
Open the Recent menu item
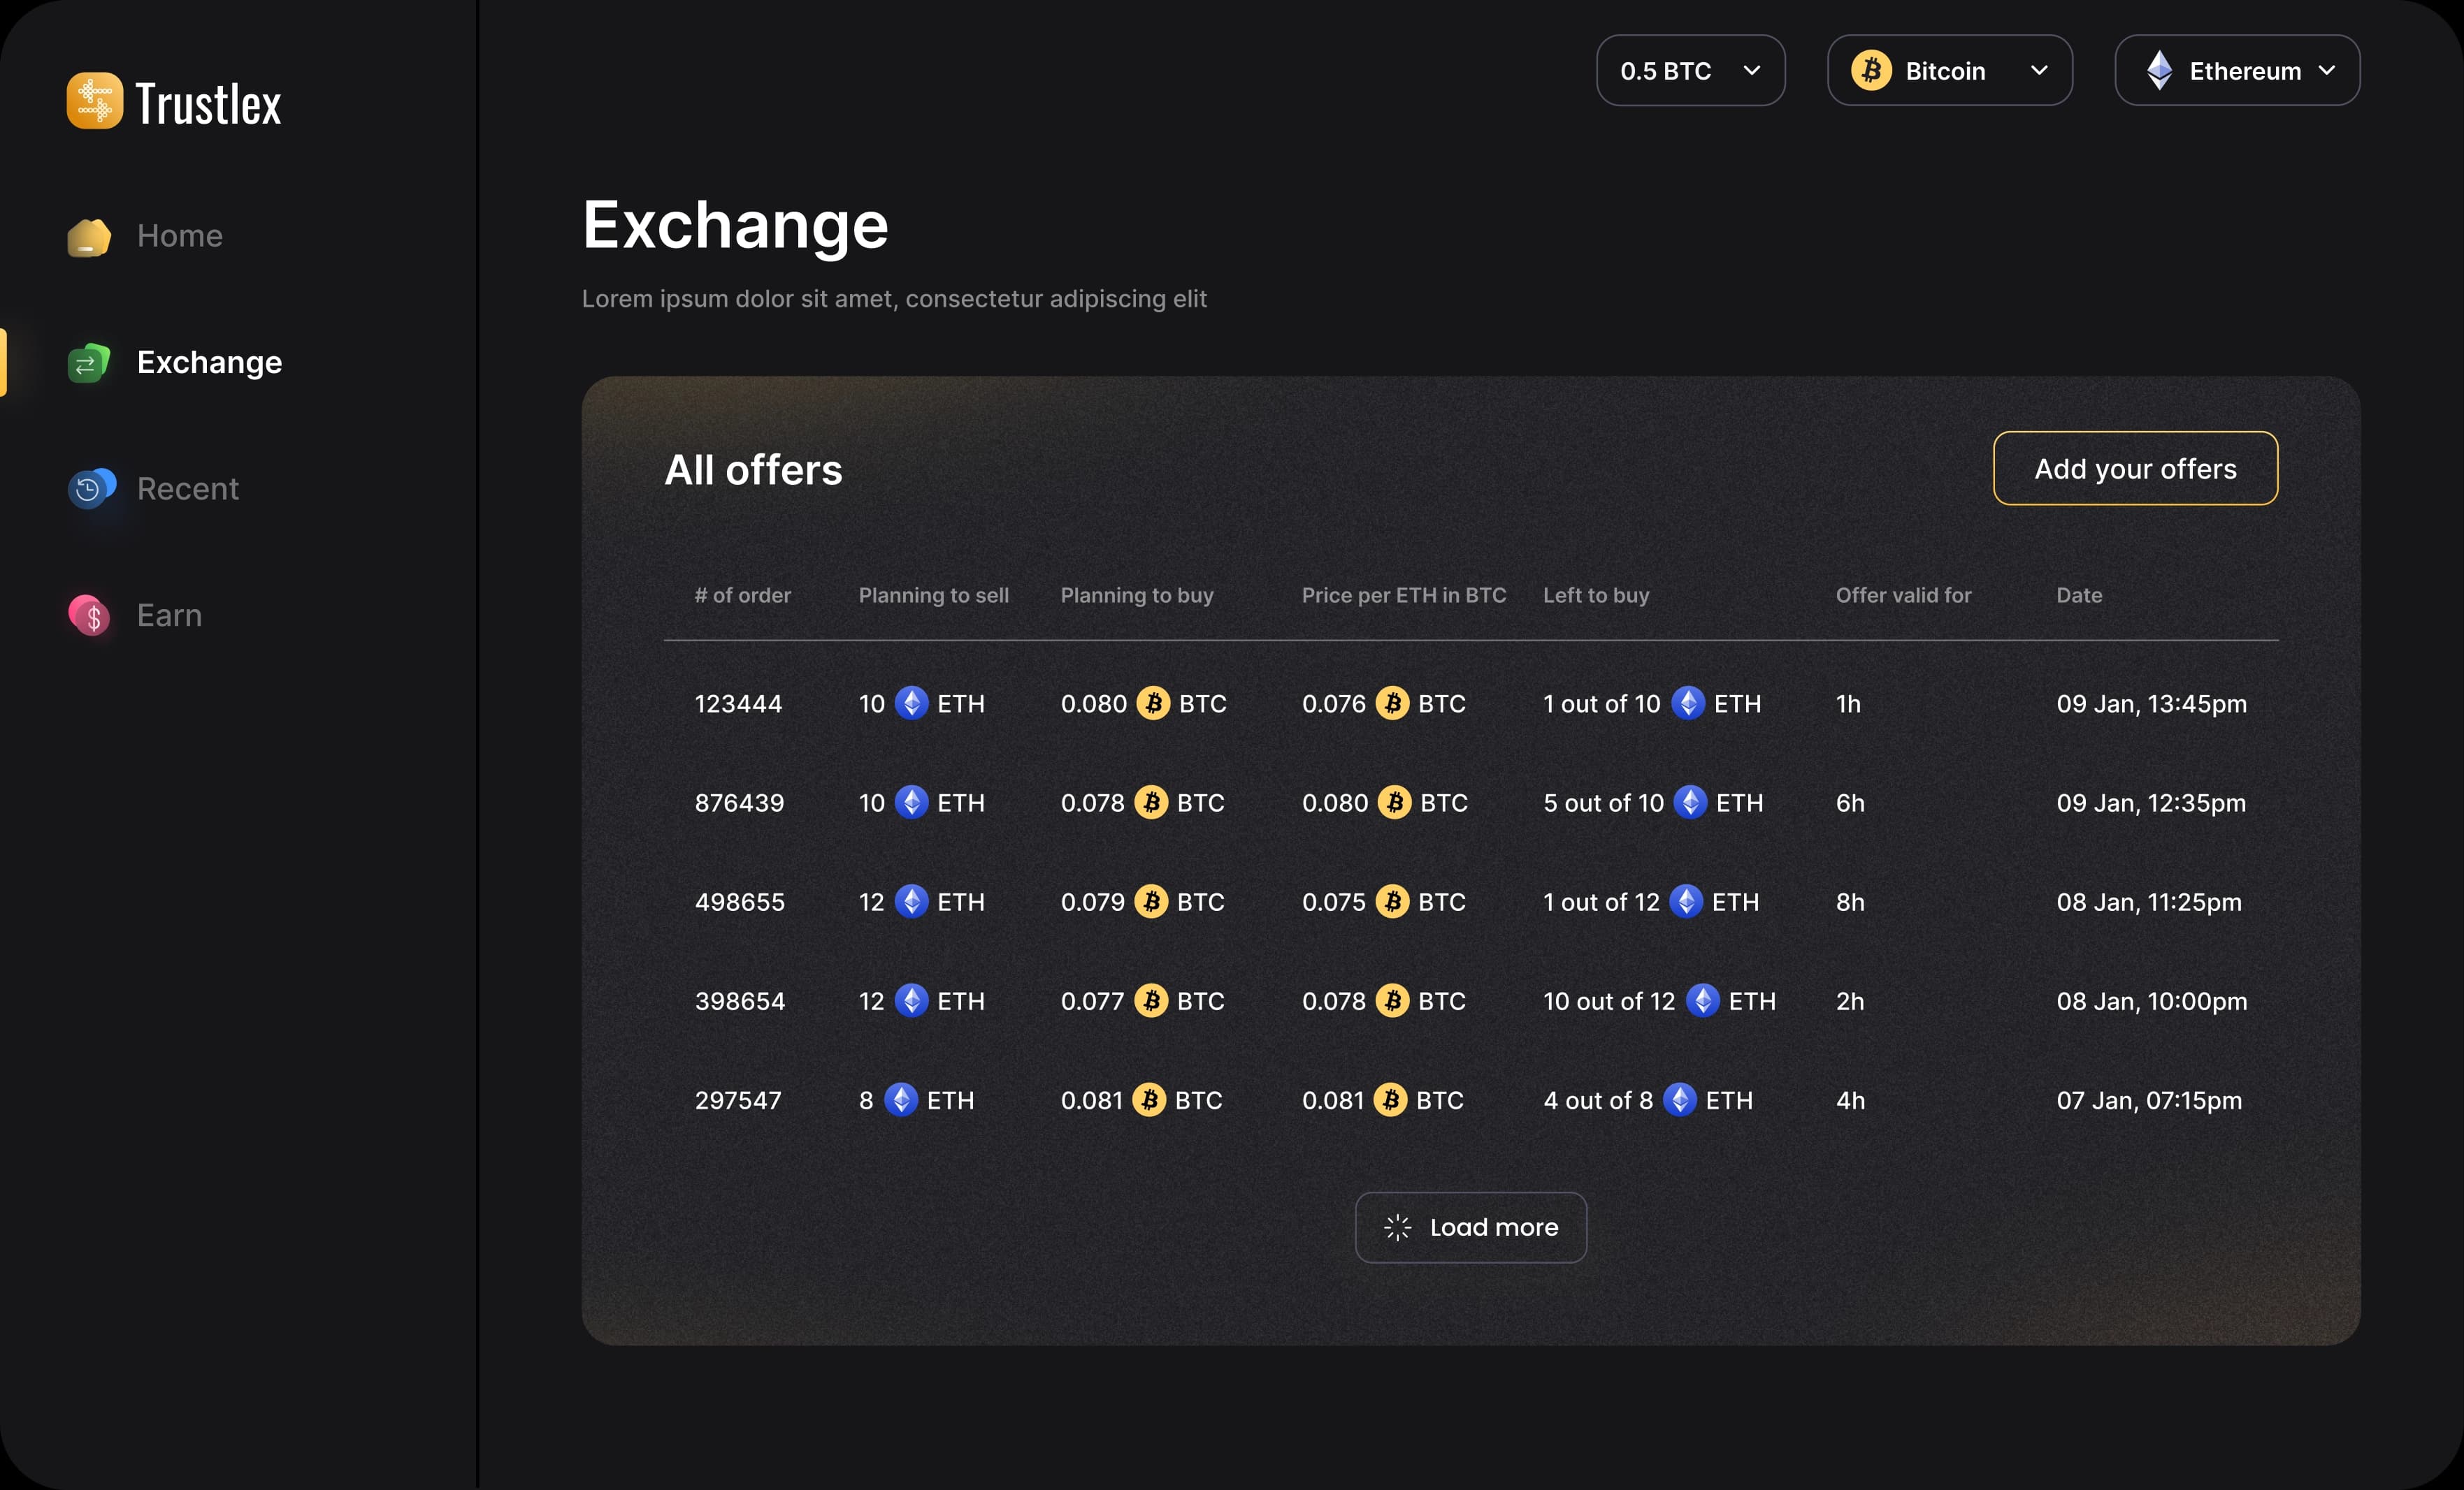pyautogui.click(x=188, y=490)
